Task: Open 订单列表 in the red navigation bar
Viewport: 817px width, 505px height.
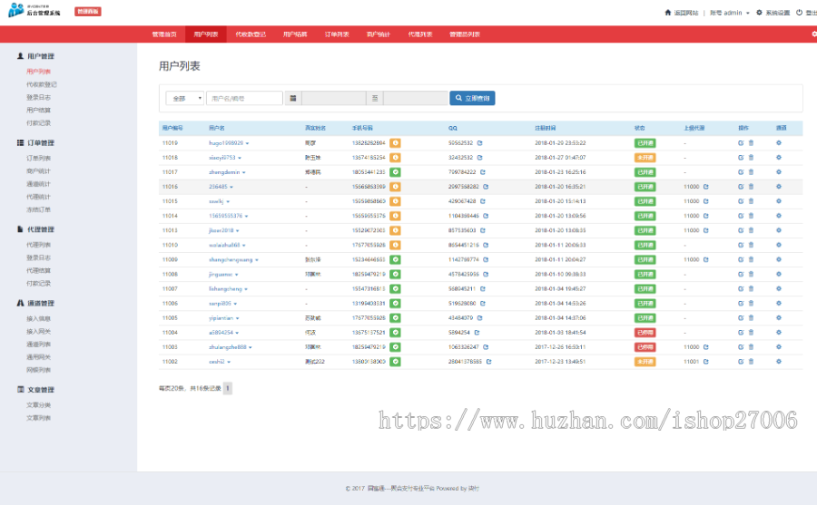Action: tap(337, 34)
